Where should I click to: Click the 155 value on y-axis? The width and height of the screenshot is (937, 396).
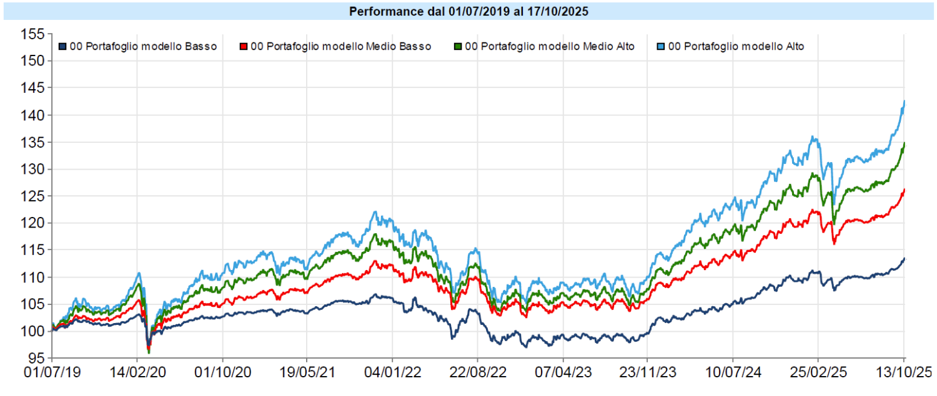pyautogui.click(x=32, y=34)
